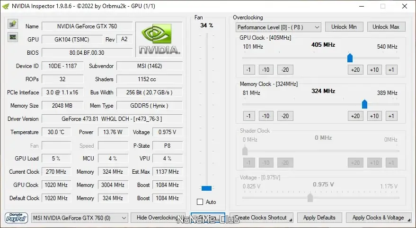Open the MSI NVIDIA GeForce GTX 760 selector

point(80,218)
